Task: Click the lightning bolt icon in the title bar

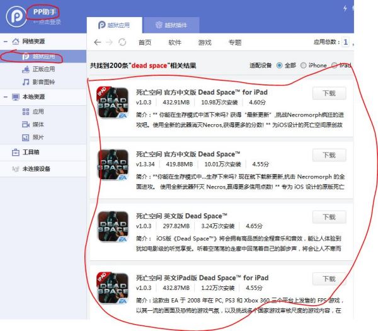Action: pos(345,8)
